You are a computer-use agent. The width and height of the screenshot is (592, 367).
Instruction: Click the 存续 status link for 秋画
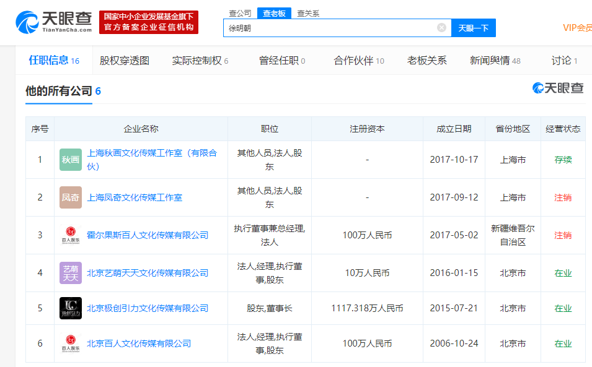563,159
